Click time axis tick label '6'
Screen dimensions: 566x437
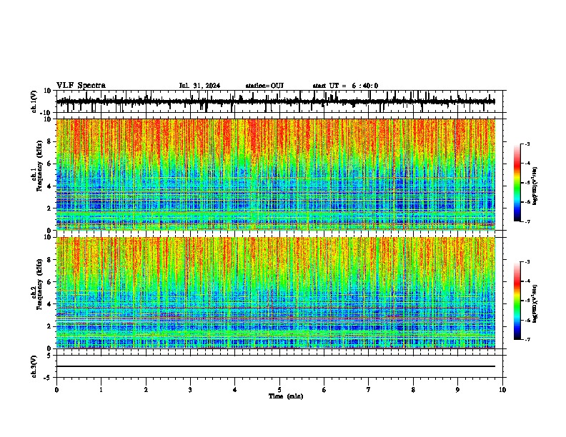(324, 390)
